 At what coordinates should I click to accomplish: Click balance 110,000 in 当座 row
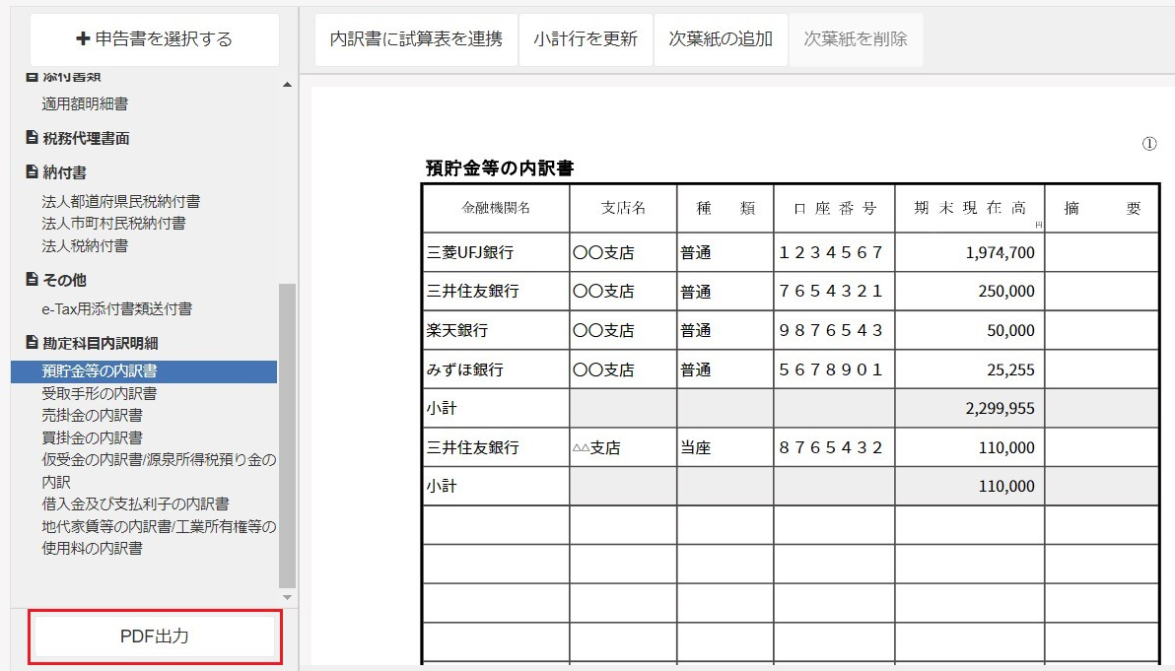[x=970, y=447]
